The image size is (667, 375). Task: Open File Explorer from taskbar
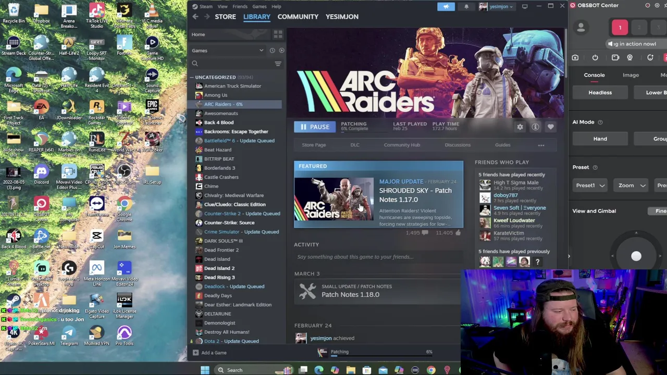(351, 370)
